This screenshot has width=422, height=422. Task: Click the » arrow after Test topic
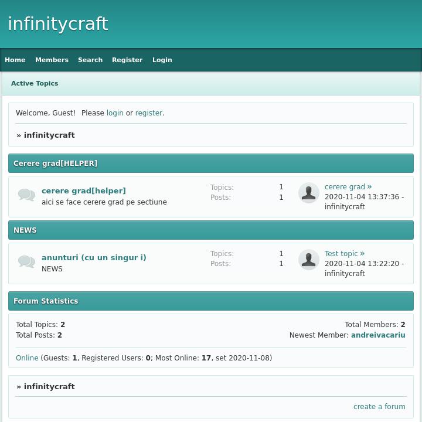[x=362, y=254]
